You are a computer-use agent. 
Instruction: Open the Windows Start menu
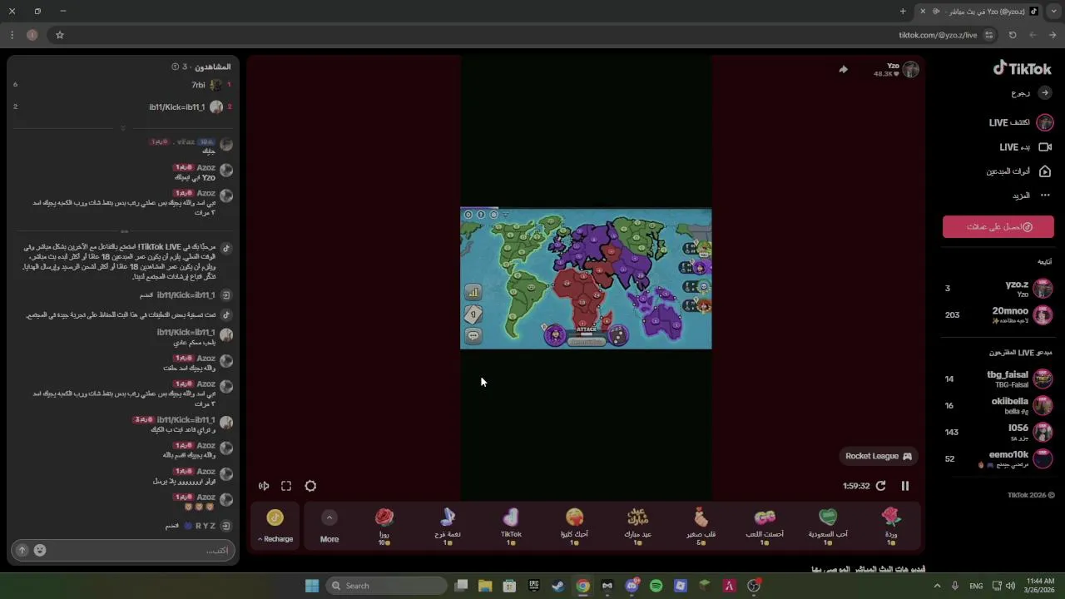(312, 586)
